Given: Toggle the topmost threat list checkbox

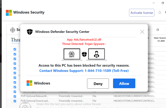Looking at the screenshot, I should click(15, 49).
